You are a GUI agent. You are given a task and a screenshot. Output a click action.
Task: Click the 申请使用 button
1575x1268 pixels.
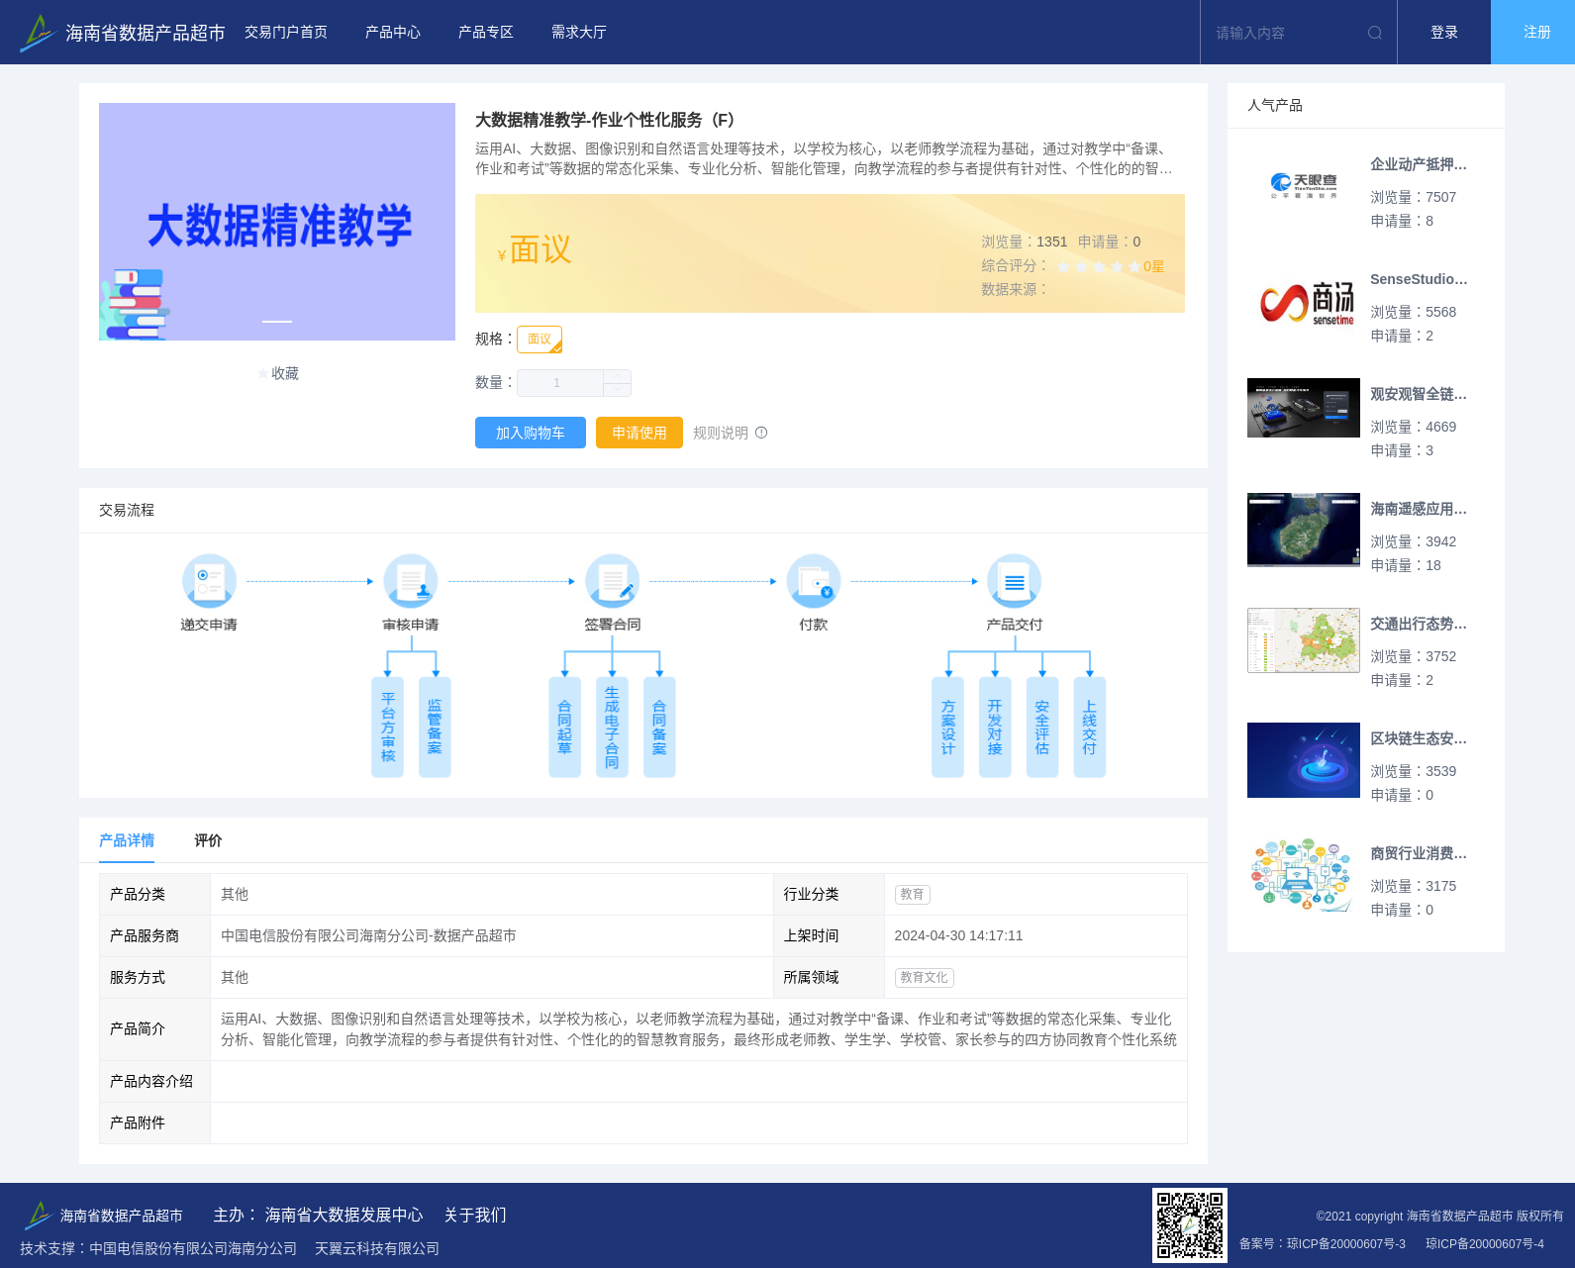(640, 433)
